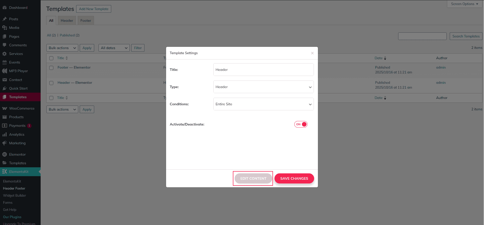Click the Events calendar icon
Viewport: 484px width, 225px height.
click(x=5, y=62)
